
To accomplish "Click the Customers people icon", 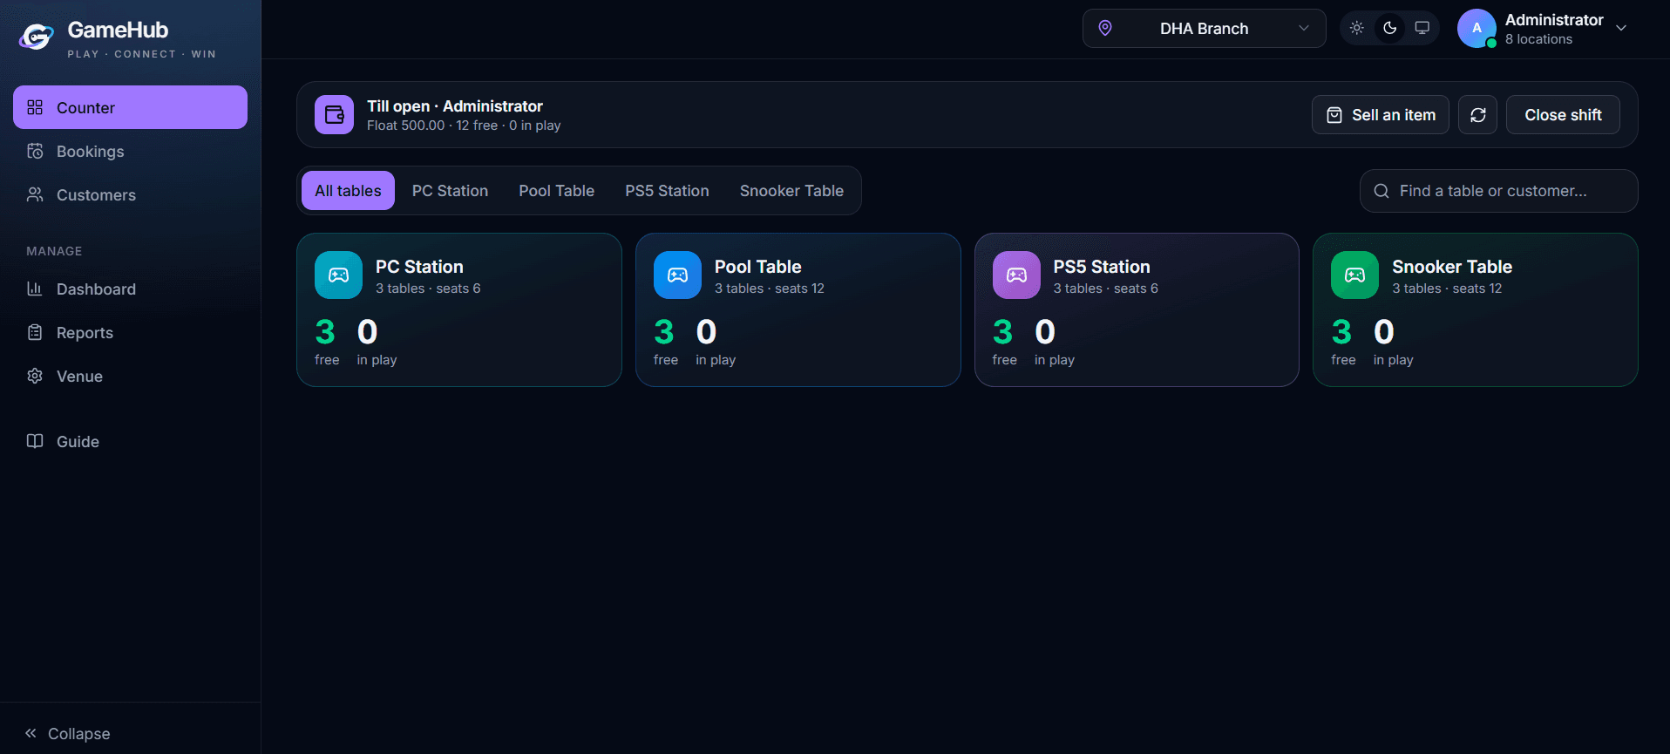I will point(35,194).
